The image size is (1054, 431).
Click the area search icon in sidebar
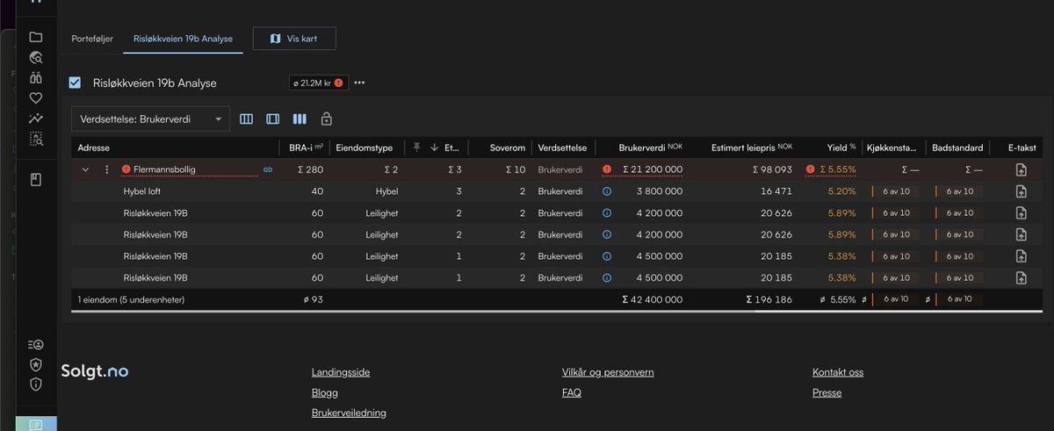click(x=36, y=139)
